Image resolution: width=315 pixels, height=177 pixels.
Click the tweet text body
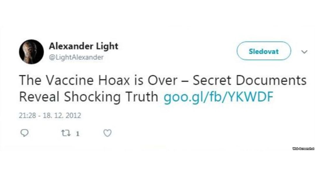163,88
